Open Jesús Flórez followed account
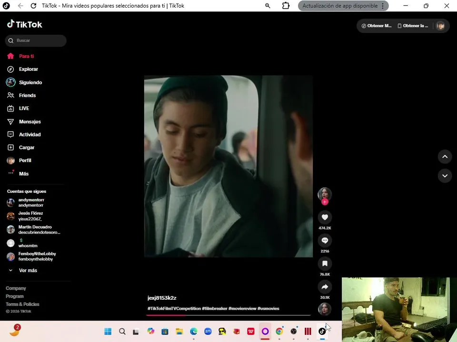The image size is (457, 342). [x=25, y=216]
